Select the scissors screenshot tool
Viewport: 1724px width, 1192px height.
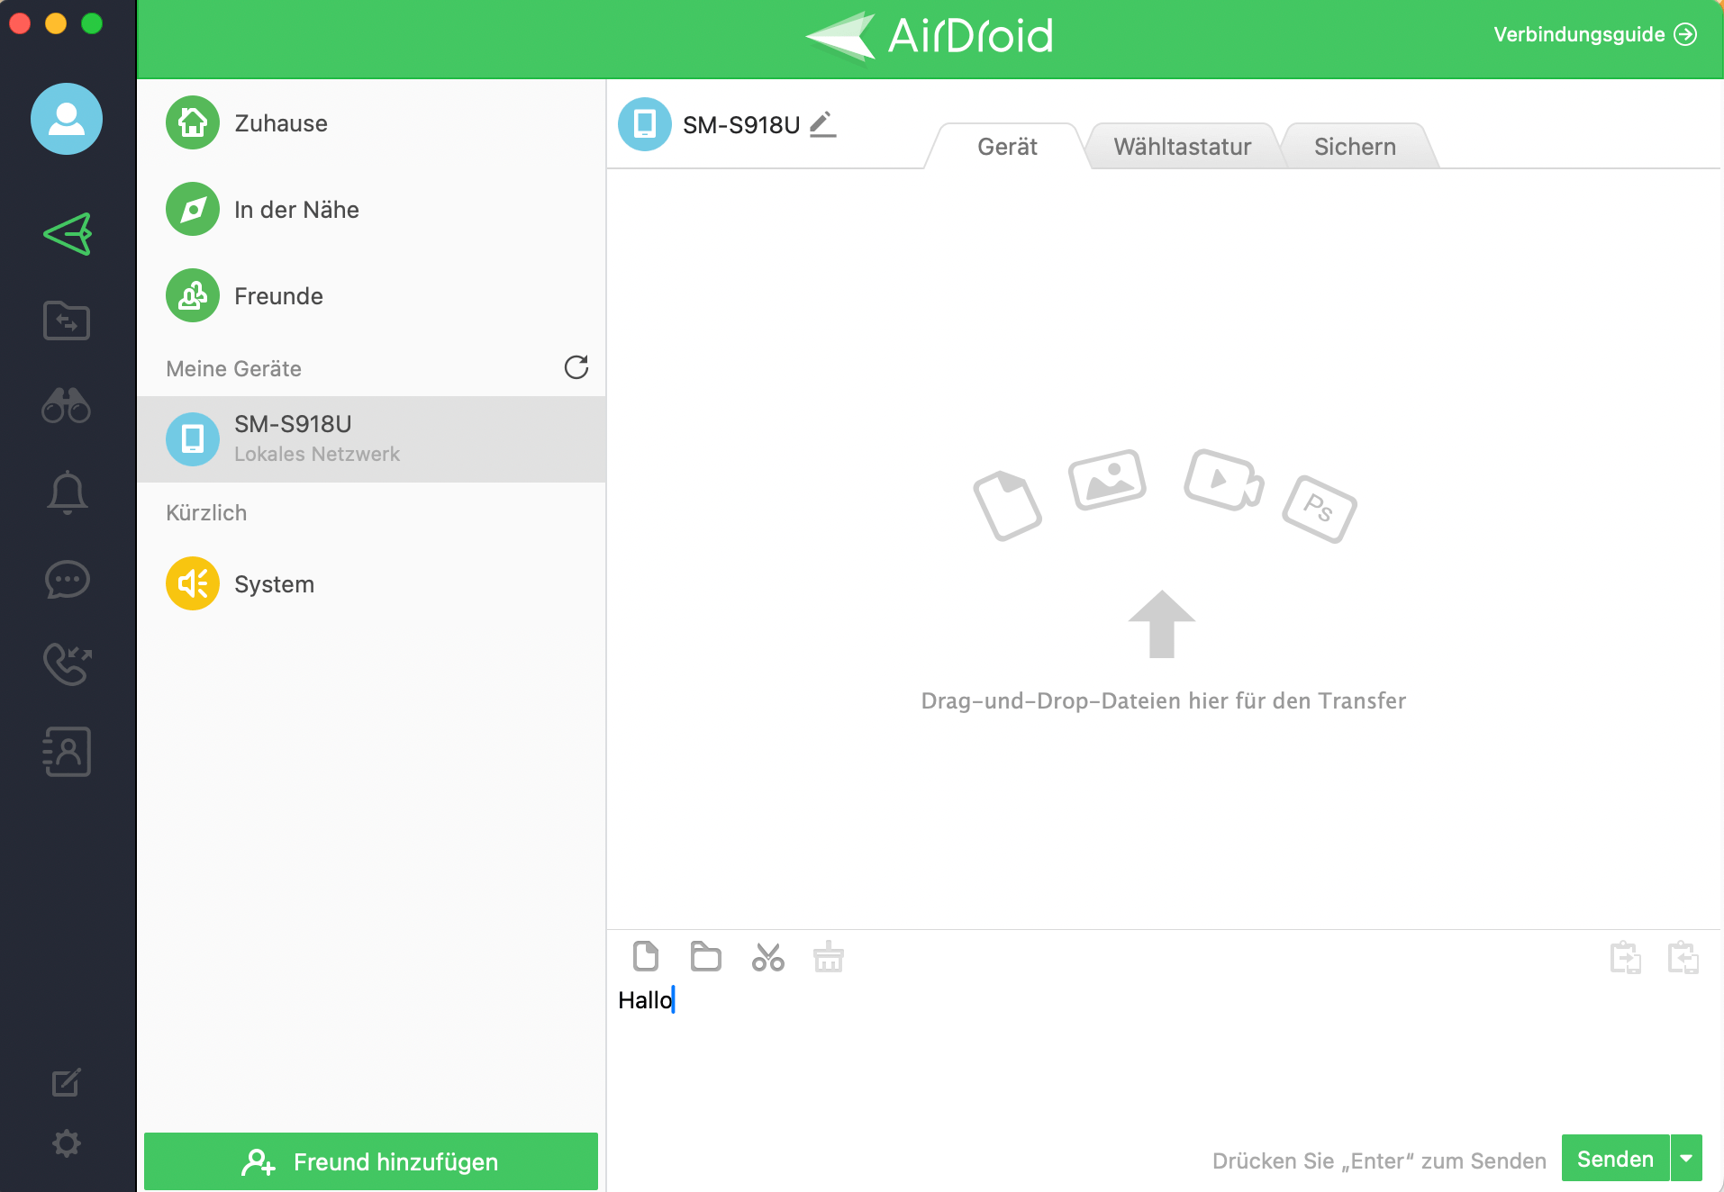(767, 957)
